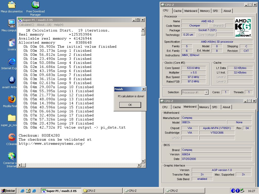Image resolution: width=259 pixels, height=194 pixels.
Task: Open the Lixeira recycle bin icon
Action: pos(12,42)
